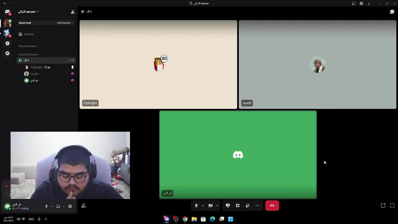Disconnect from call with red button

click(272, 206)
